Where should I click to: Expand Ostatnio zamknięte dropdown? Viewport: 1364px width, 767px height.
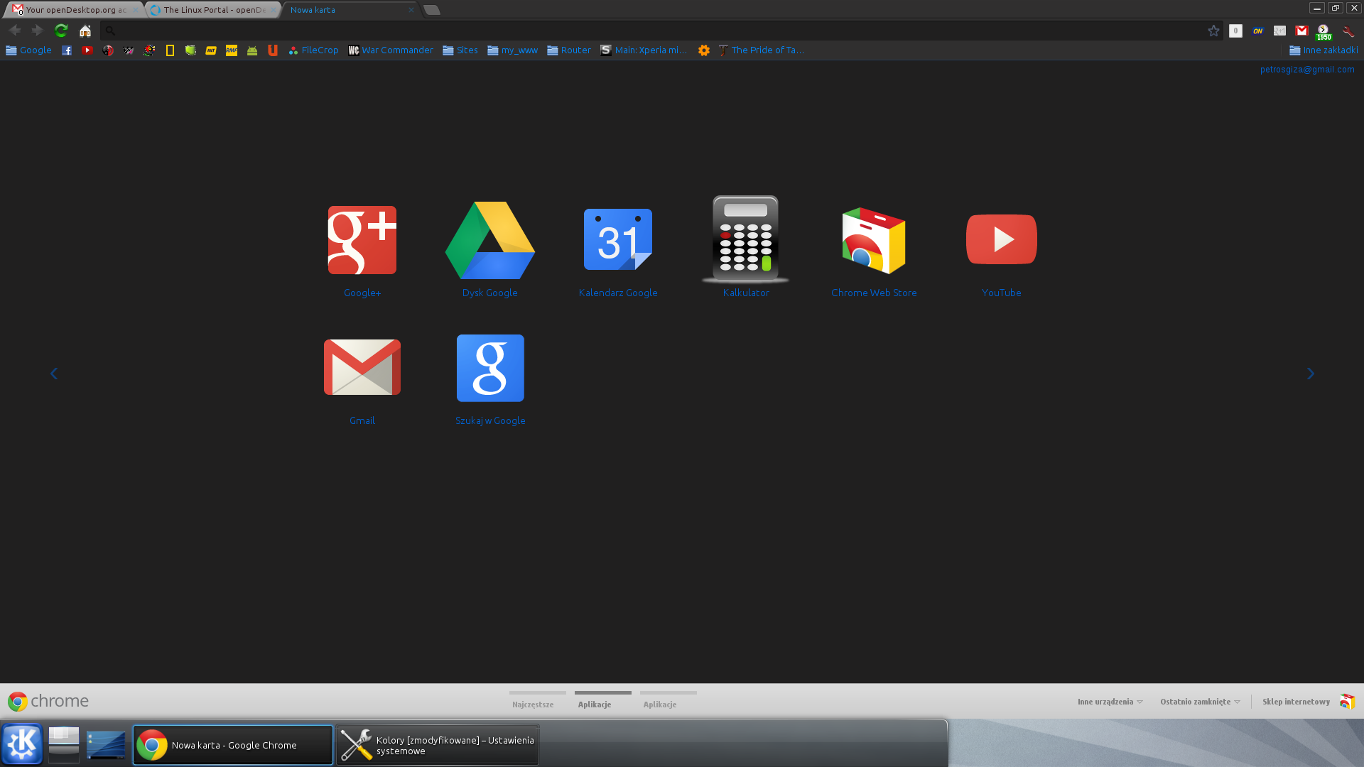coord(1201,702)
